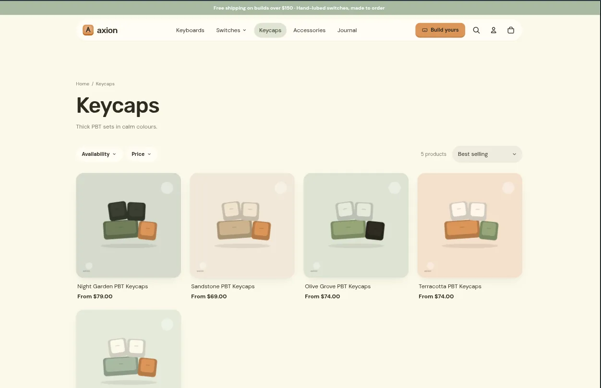601x388 pixels.
Task: Click quick-add circle on Night Garden card
Action: (167, 188)
